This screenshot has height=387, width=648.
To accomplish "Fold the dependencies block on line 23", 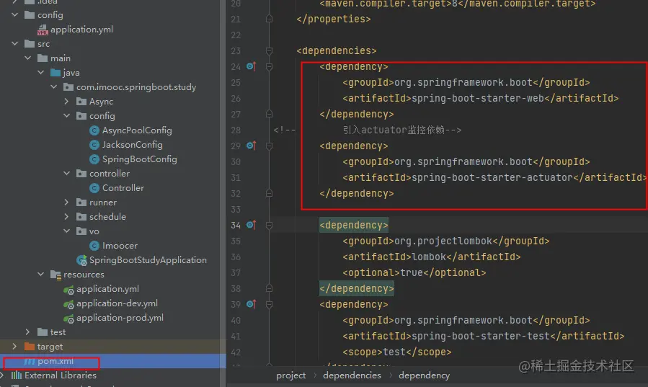I will (269, 50).
